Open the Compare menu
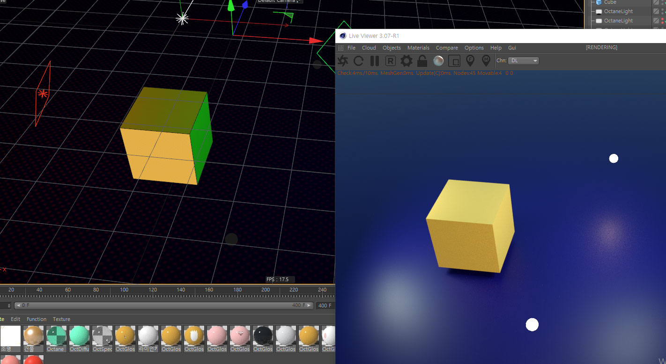Image resolution: width=666 pixels, height=364 pixels. click(x=447, y=48)
